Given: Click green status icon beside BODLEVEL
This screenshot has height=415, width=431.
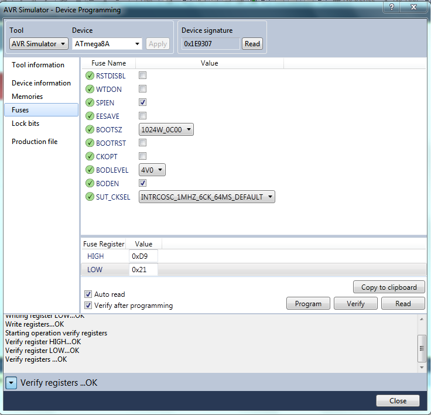Looking at the screenshot, I should [90, 170].
